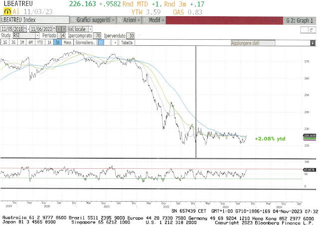
Task: Select the 1G time range tab
Action: pos(5,42)
